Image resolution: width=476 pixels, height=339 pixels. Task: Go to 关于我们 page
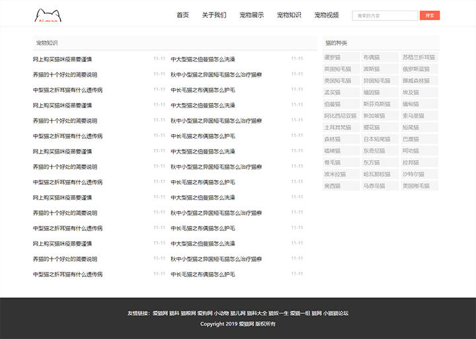point(214,15)
